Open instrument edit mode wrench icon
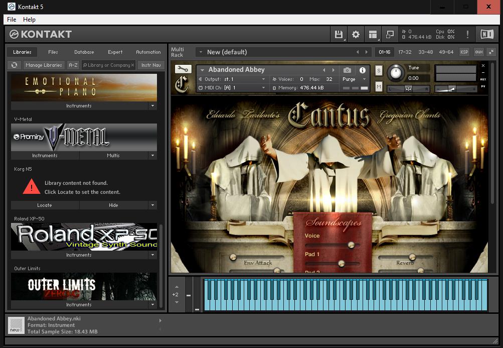Screen dimensions: 503x348 183,69
